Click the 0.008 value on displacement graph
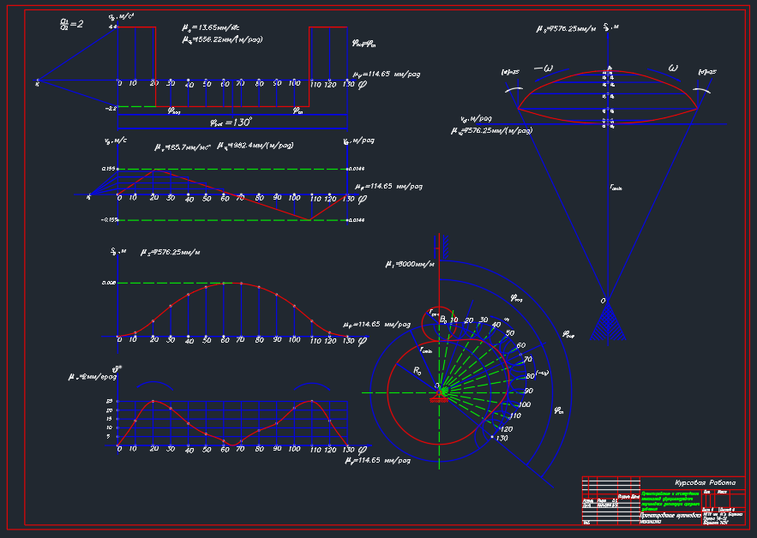This screenshot has height=538, width=757. 109,283
